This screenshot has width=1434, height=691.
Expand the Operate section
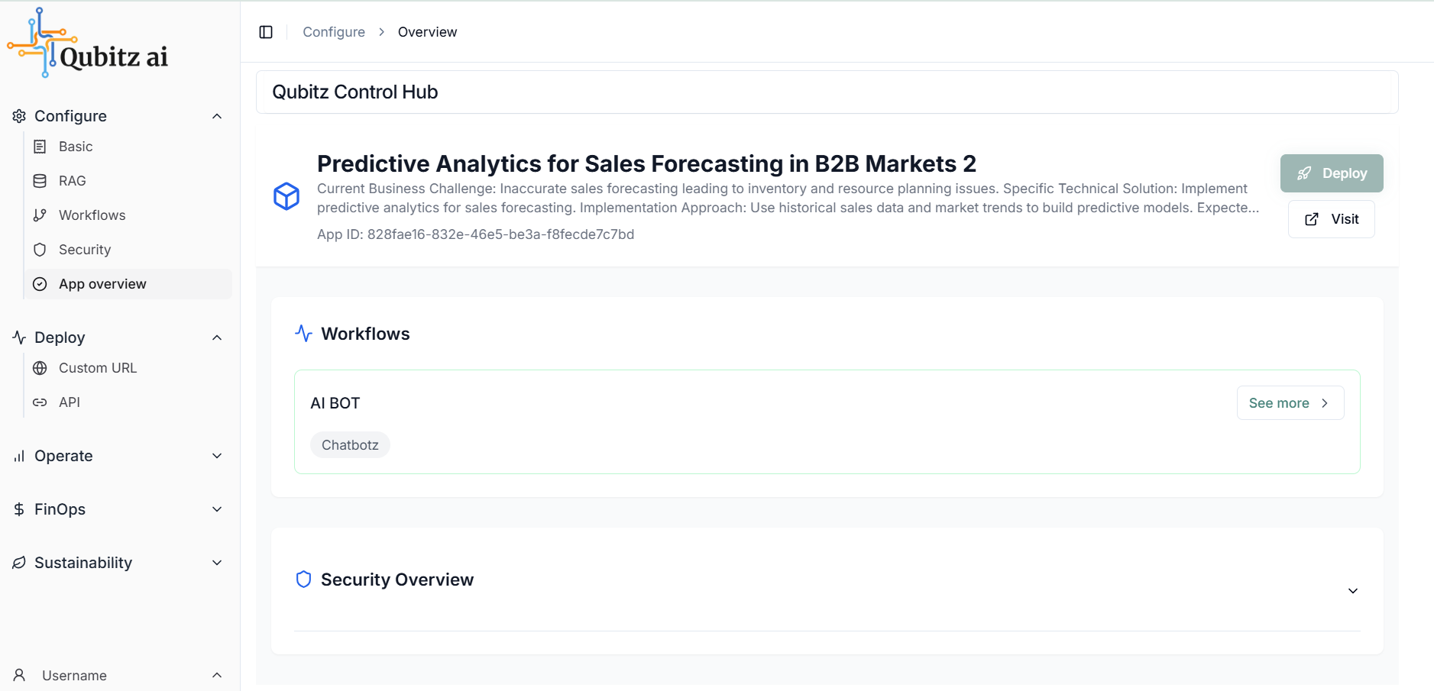[x=118, y=456]
